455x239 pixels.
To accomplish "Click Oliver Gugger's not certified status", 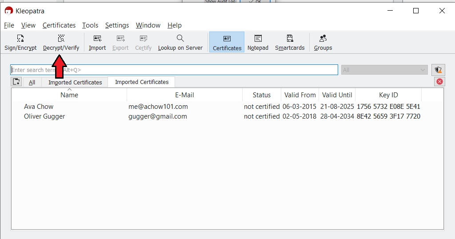I will pyautogui.click(x=262, y=116).
